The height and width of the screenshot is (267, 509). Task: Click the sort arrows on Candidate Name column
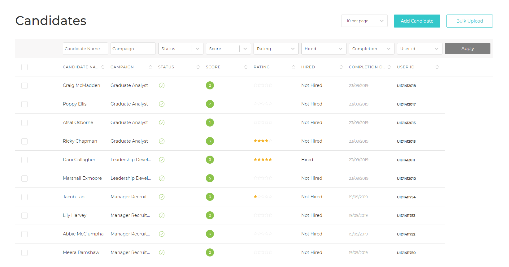coord(103,67)
